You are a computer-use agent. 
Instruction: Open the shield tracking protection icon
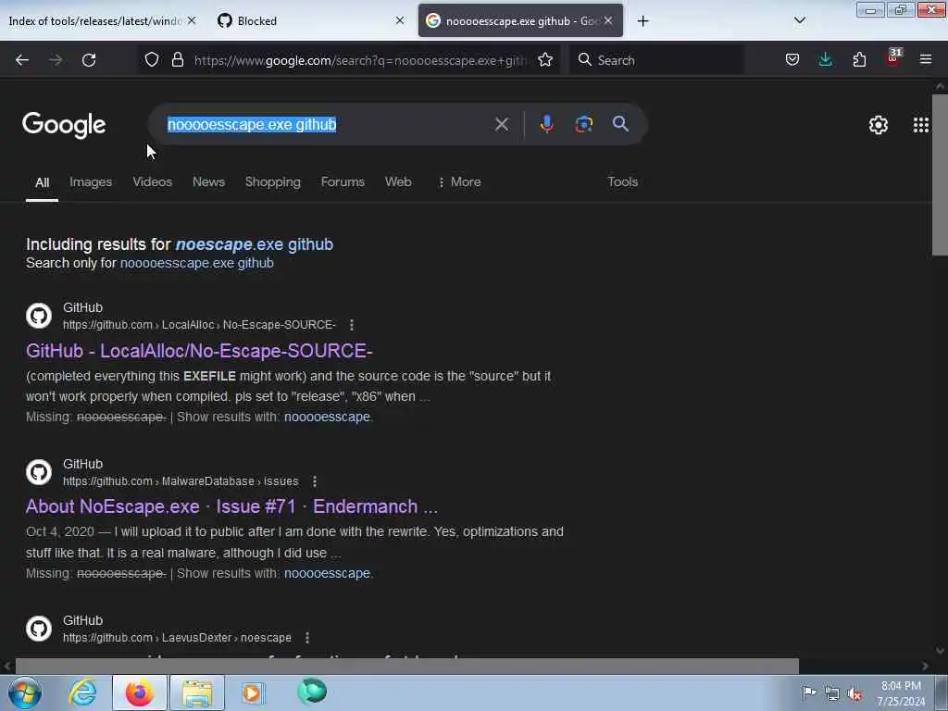click(152, 59)
